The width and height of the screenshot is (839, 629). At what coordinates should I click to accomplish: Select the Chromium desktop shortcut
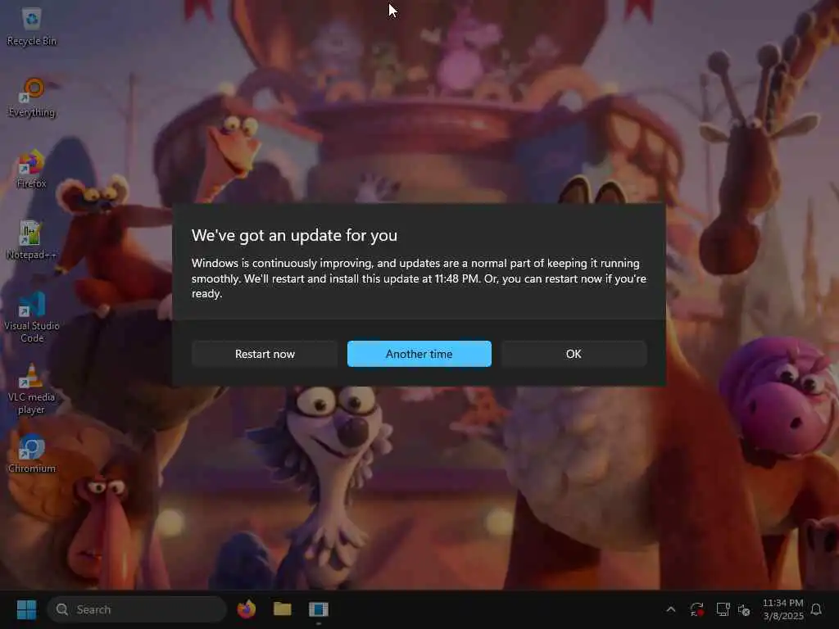(32, 454)
